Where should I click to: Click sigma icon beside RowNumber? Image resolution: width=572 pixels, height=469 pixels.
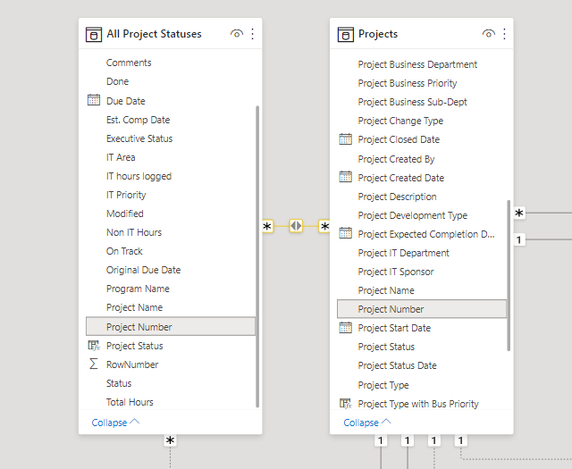[x=93, y=364]
